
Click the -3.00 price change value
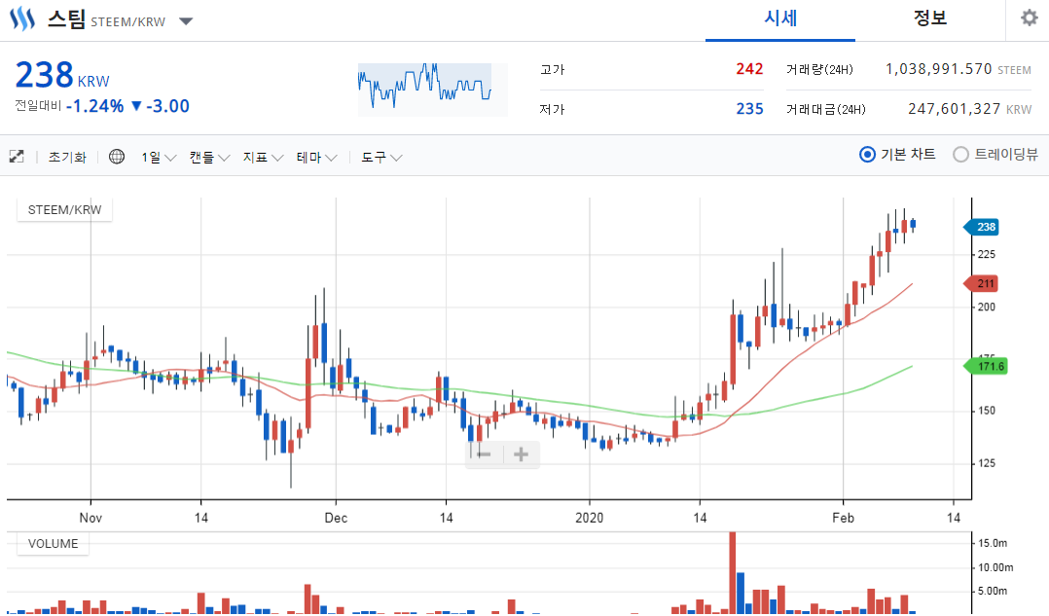tap(167, 106)
